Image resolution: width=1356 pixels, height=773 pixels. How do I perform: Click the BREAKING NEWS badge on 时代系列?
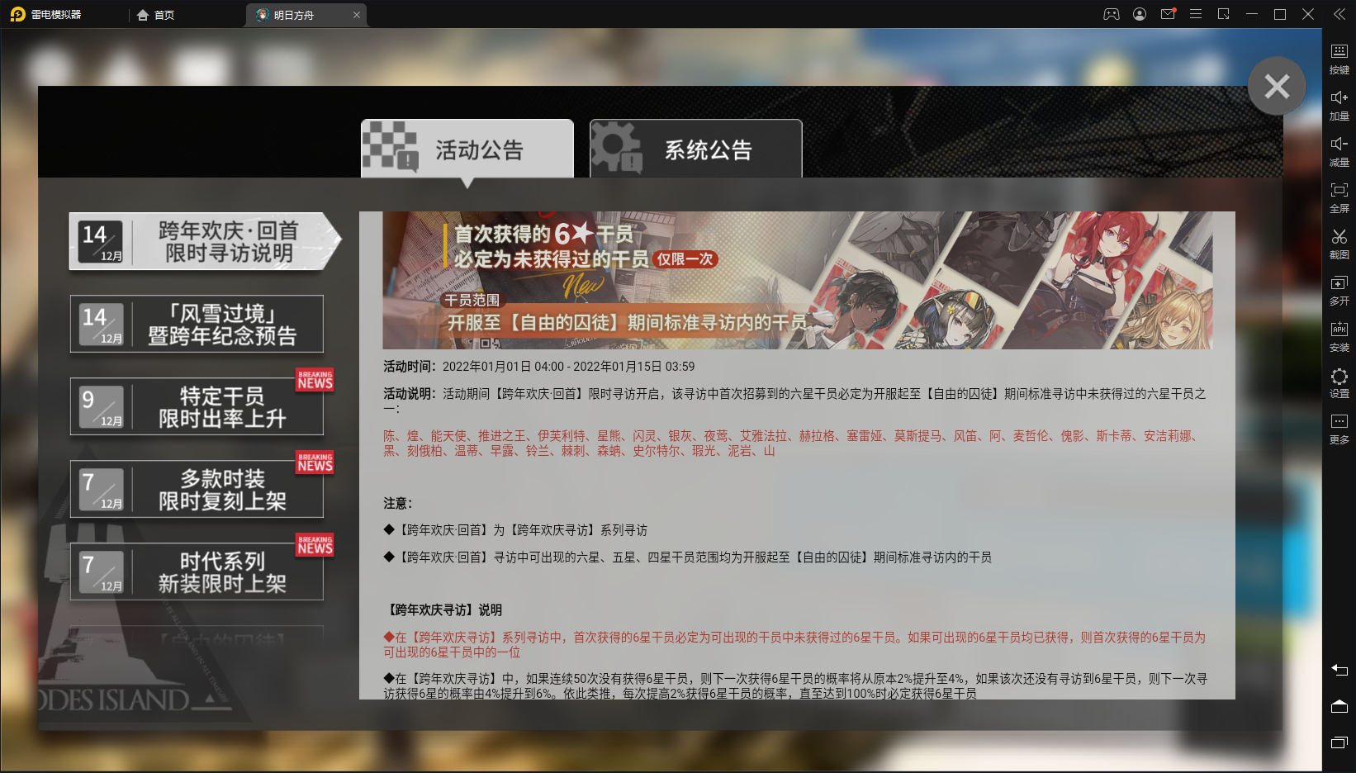(x=315, y=544)
